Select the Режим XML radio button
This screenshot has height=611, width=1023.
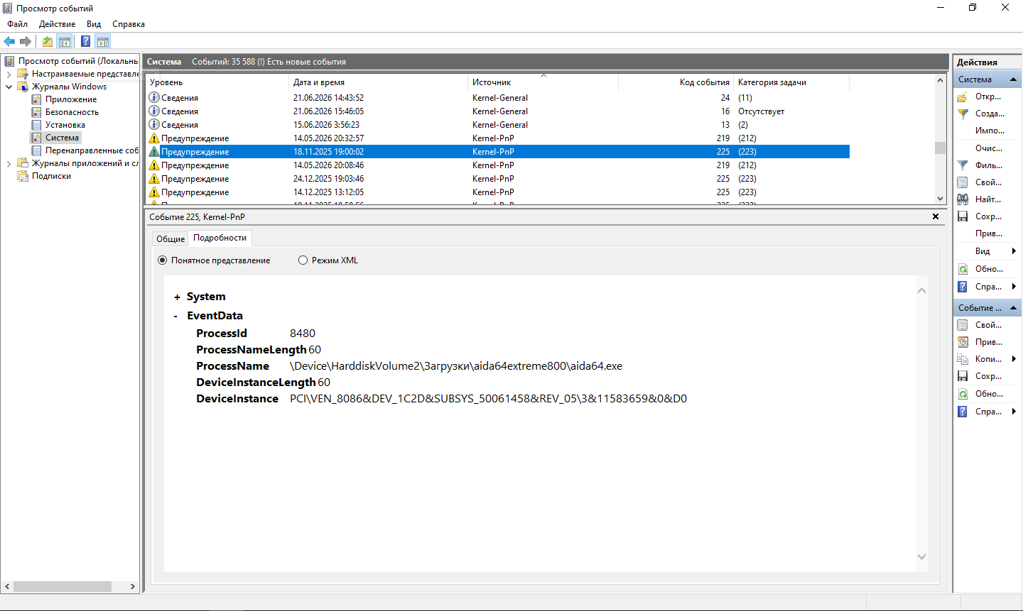pos(303,260)
